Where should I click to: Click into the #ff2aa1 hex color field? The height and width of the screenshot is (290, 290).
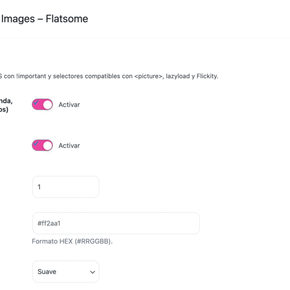tap(116, 223)
